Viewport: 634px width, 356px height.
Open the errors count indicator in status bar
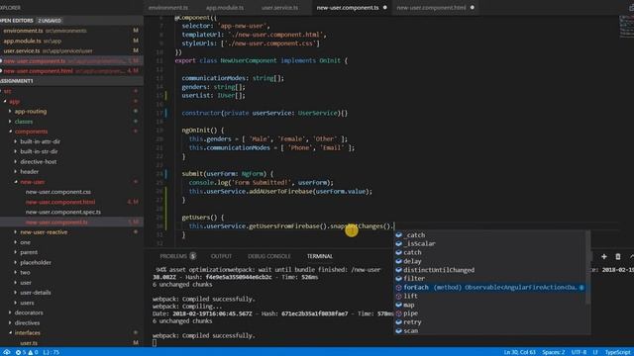tap(21, 352)
